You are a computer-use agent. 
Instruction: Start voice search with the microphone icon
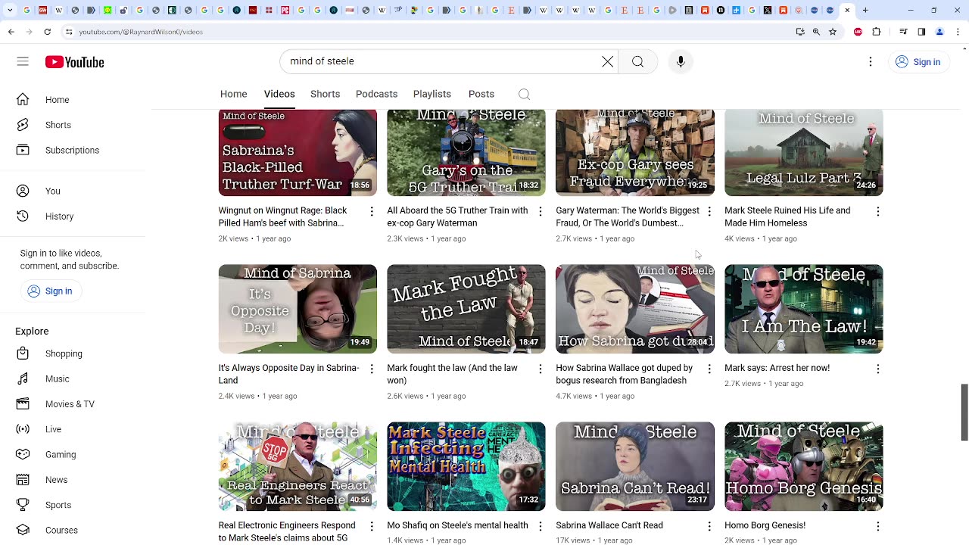coord(681,62)
